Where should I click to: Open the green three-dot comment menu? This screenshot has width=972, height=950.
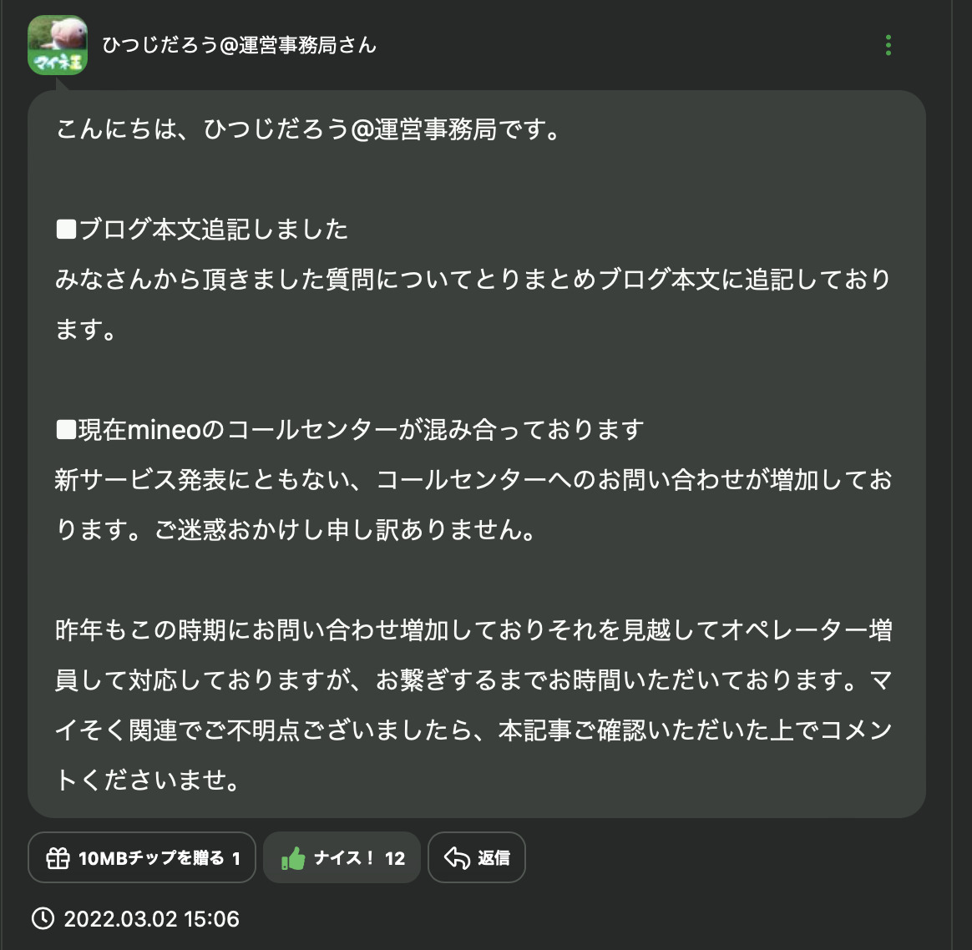pyautogui.click(x=888, y=45)
